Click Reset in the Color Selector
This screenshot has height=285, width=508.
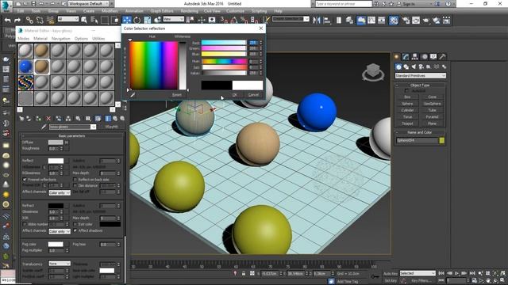(x=177, y=95)
